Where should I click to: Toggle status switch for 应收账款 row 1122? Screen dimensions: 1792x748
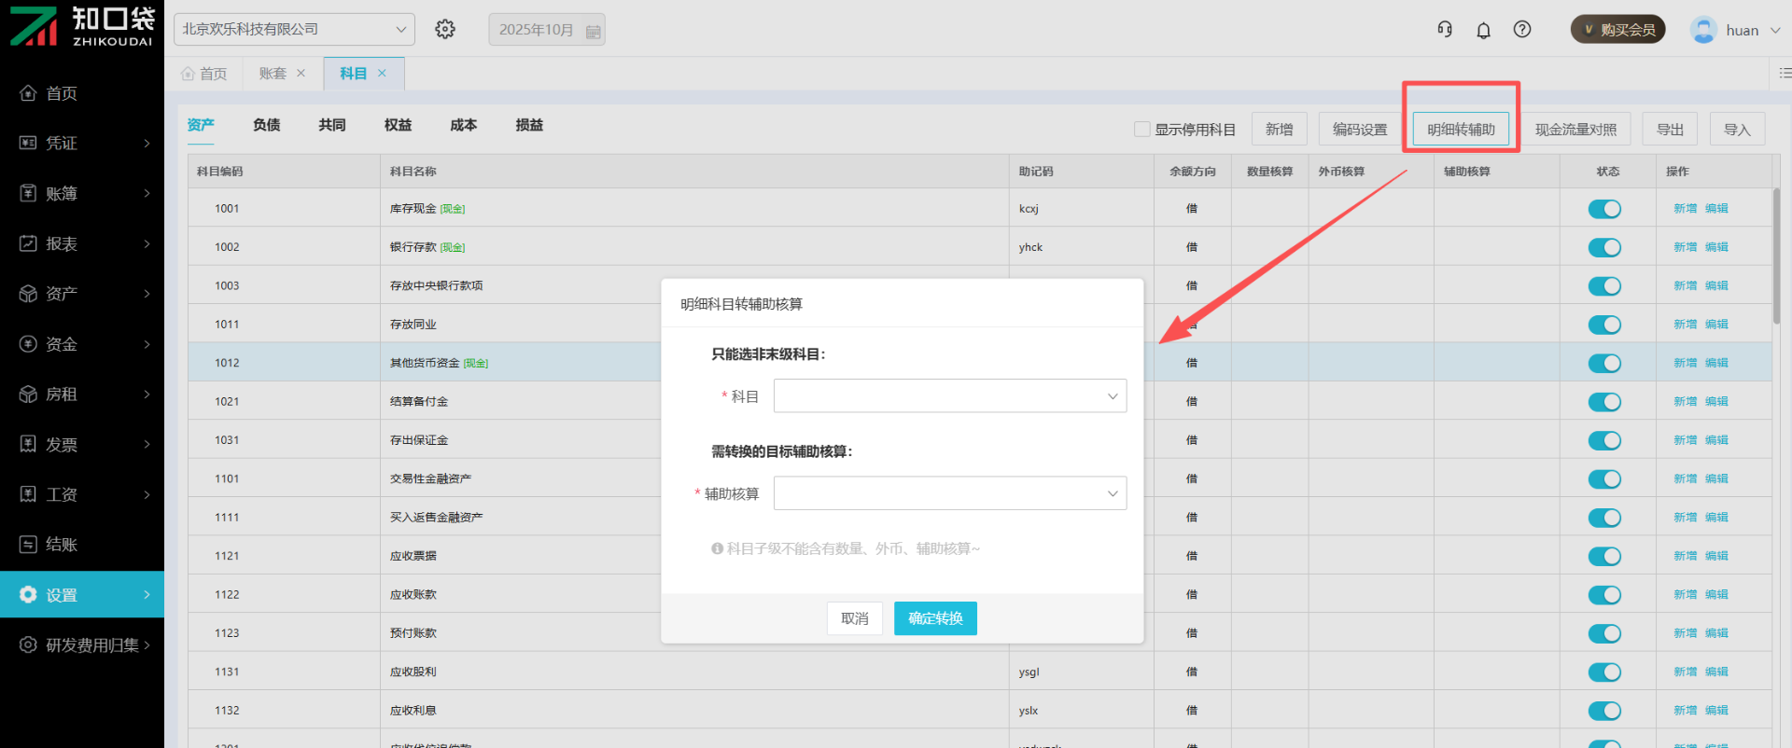[x=1604, y=595]
